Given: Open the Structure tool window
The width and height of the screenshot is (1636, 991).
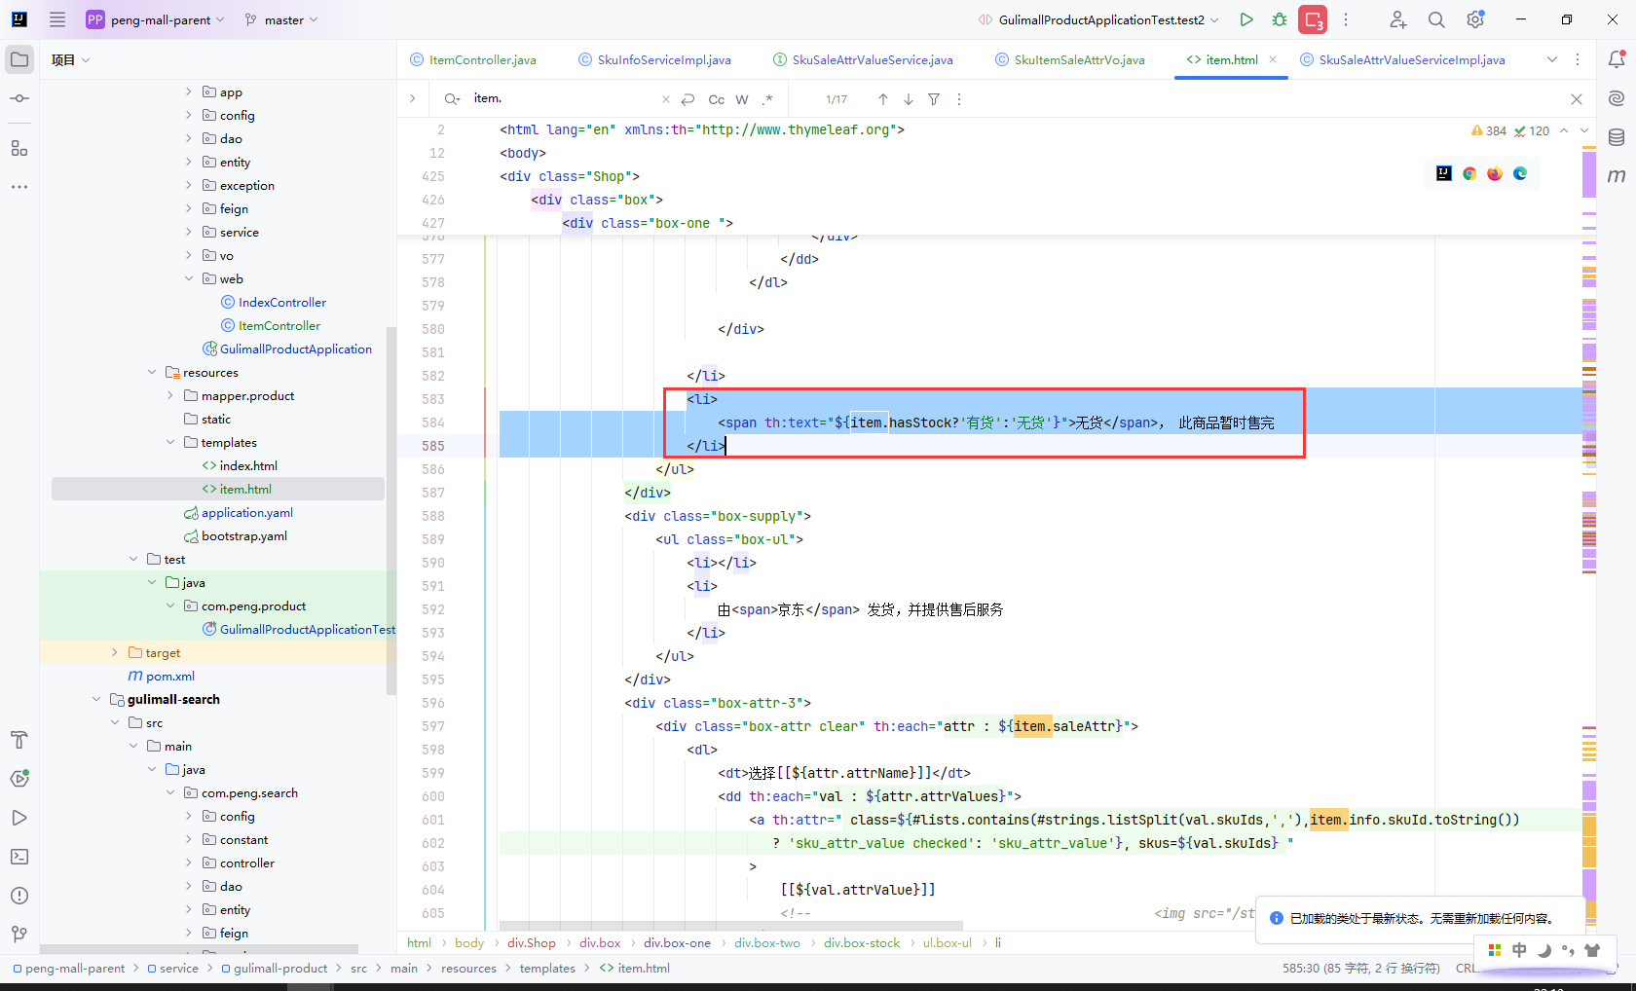Looking at the screenshot, I should (x=19, y=148).
